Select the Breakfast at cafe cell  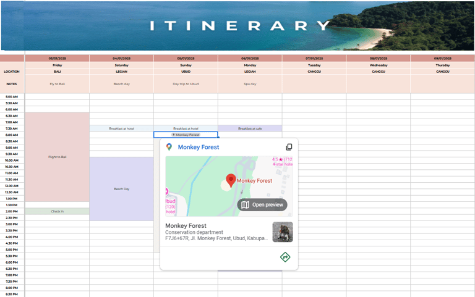pyautogui.click(x=250, y=128)
